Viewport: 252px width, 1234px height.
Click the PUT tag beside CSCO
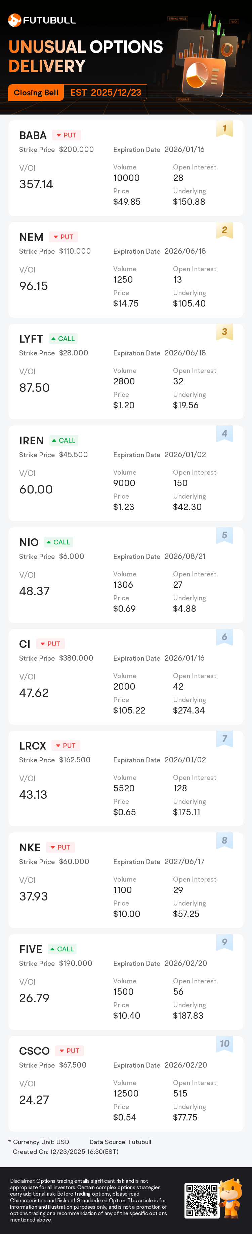69,1051
